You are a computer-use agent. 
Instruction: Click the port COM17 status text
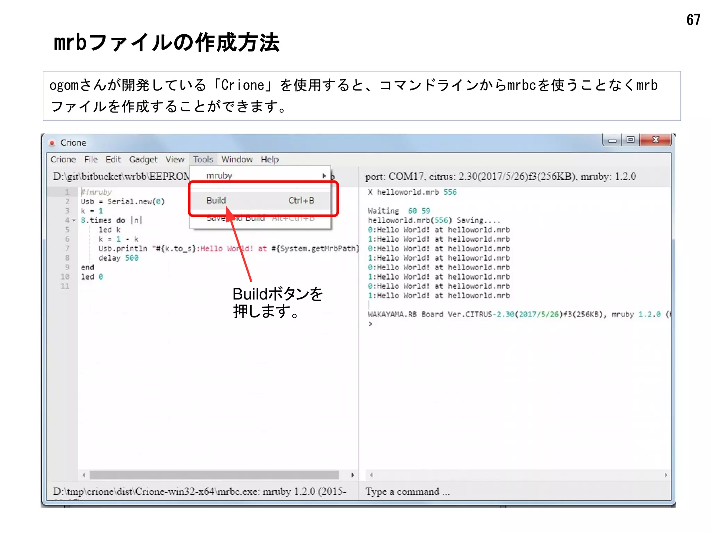click(x=500, y=177)
